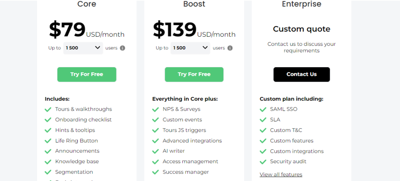Click checkmark beside AI writer

pyautogui.click(x=155, y=151)
